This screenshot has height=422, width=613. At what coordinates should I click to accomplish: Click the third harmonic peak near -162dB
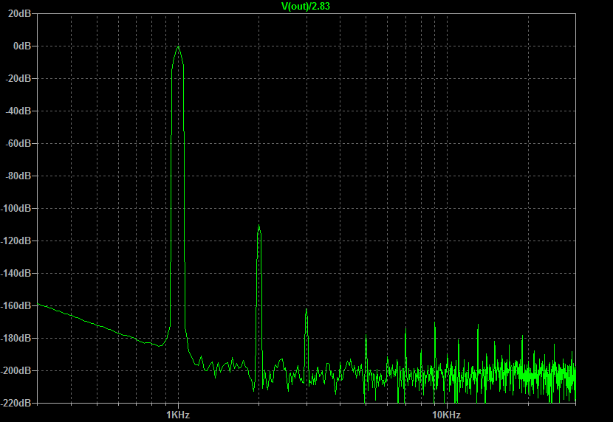[306, 310]
